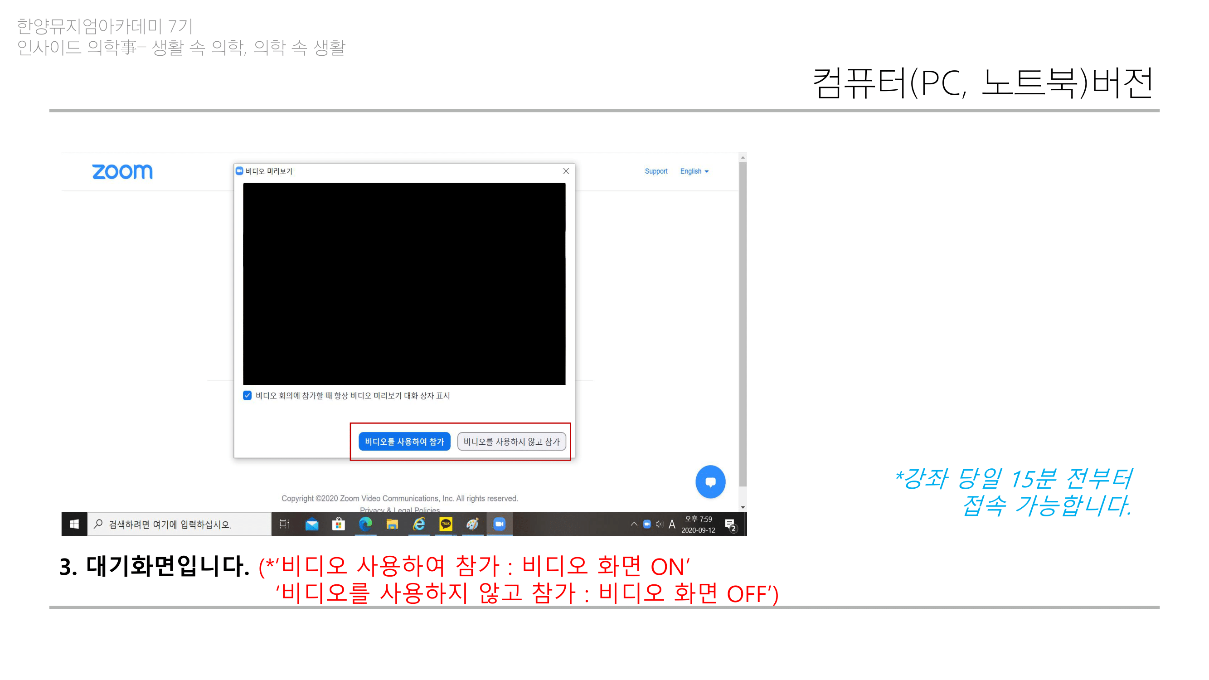This screenshot has height=680, width=1209.
Task: Close the video preview dialog
Action: 566,171
